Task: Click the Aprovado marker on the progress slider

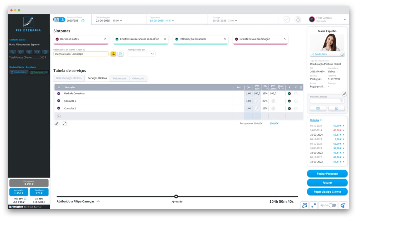Action: point(176,196)
